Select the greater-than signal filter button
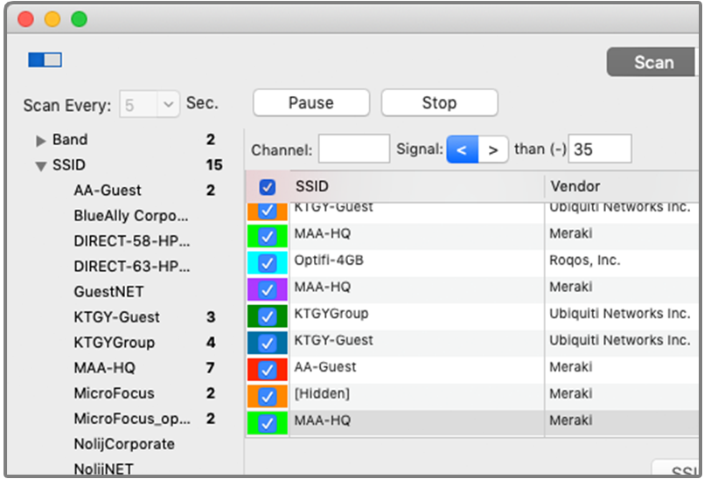 493,149
